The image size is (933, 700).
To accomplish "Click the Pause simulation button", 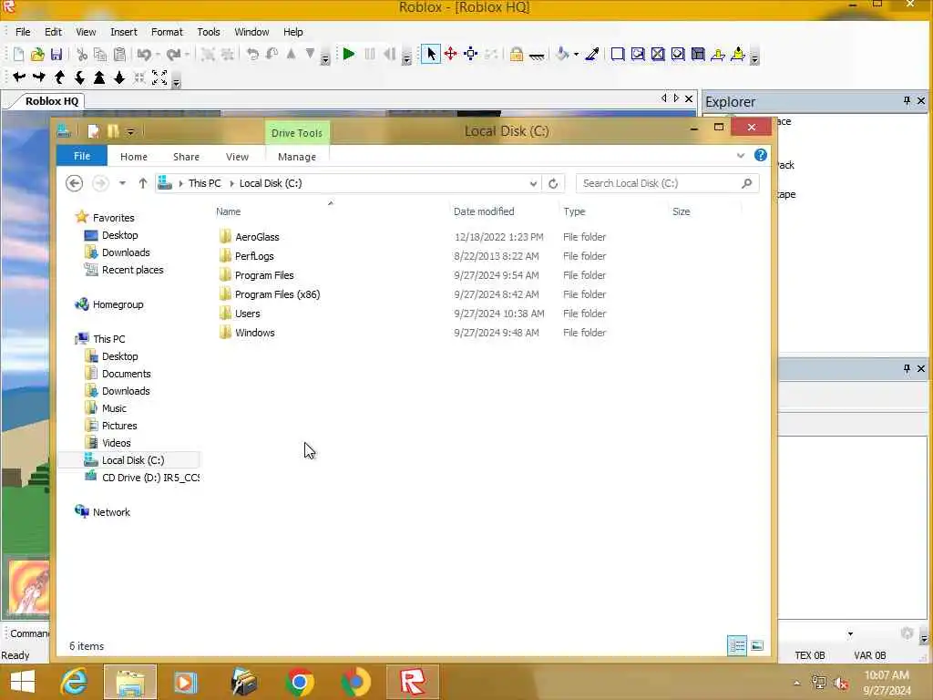I will (x=370, y=55).
